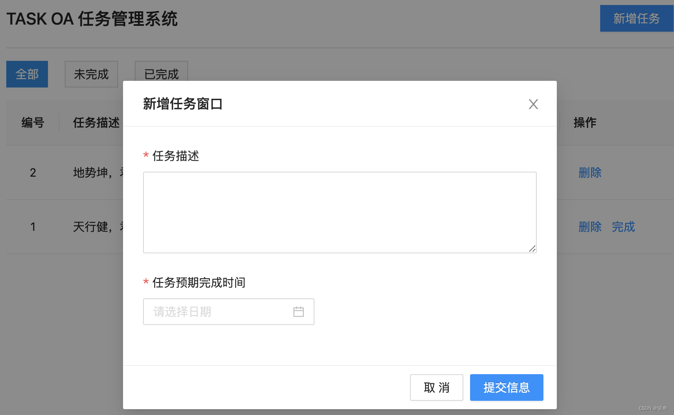674x415 pixels.
Task: Click the 新增任务窗口 dialog title
Action: 183,104
